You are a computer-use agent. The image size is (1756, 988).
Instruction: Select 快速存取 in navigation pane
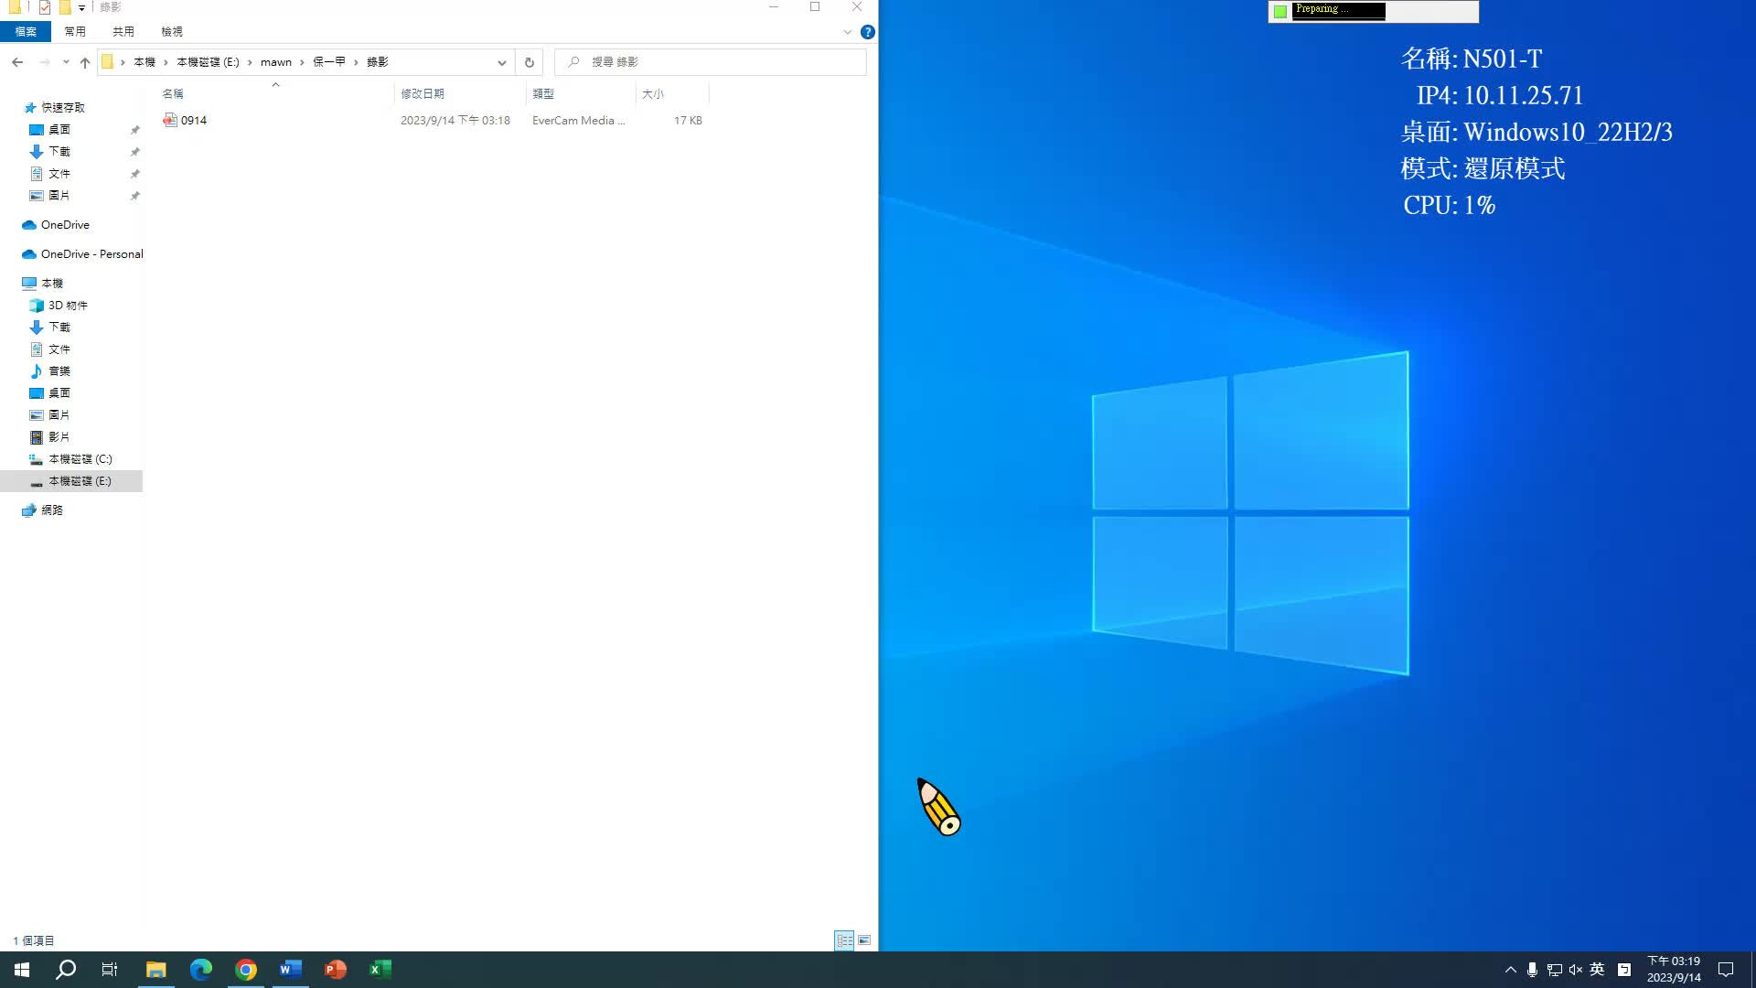click(62, 108)
